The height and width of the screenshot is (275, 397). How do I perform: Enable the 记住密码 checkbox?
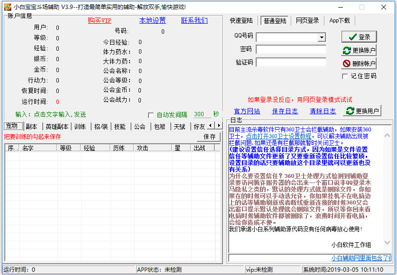tap(345, 76)
